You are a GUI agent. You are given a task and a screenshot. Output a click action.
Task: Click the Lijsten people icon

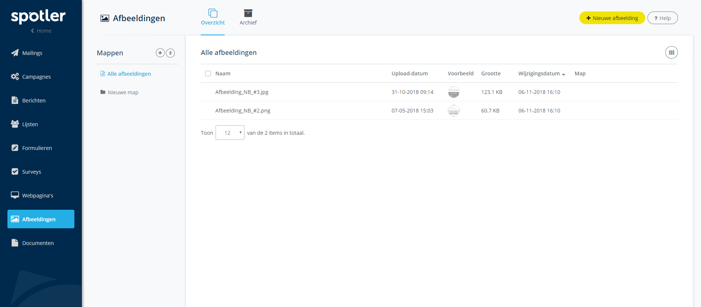tap(15, 124)
